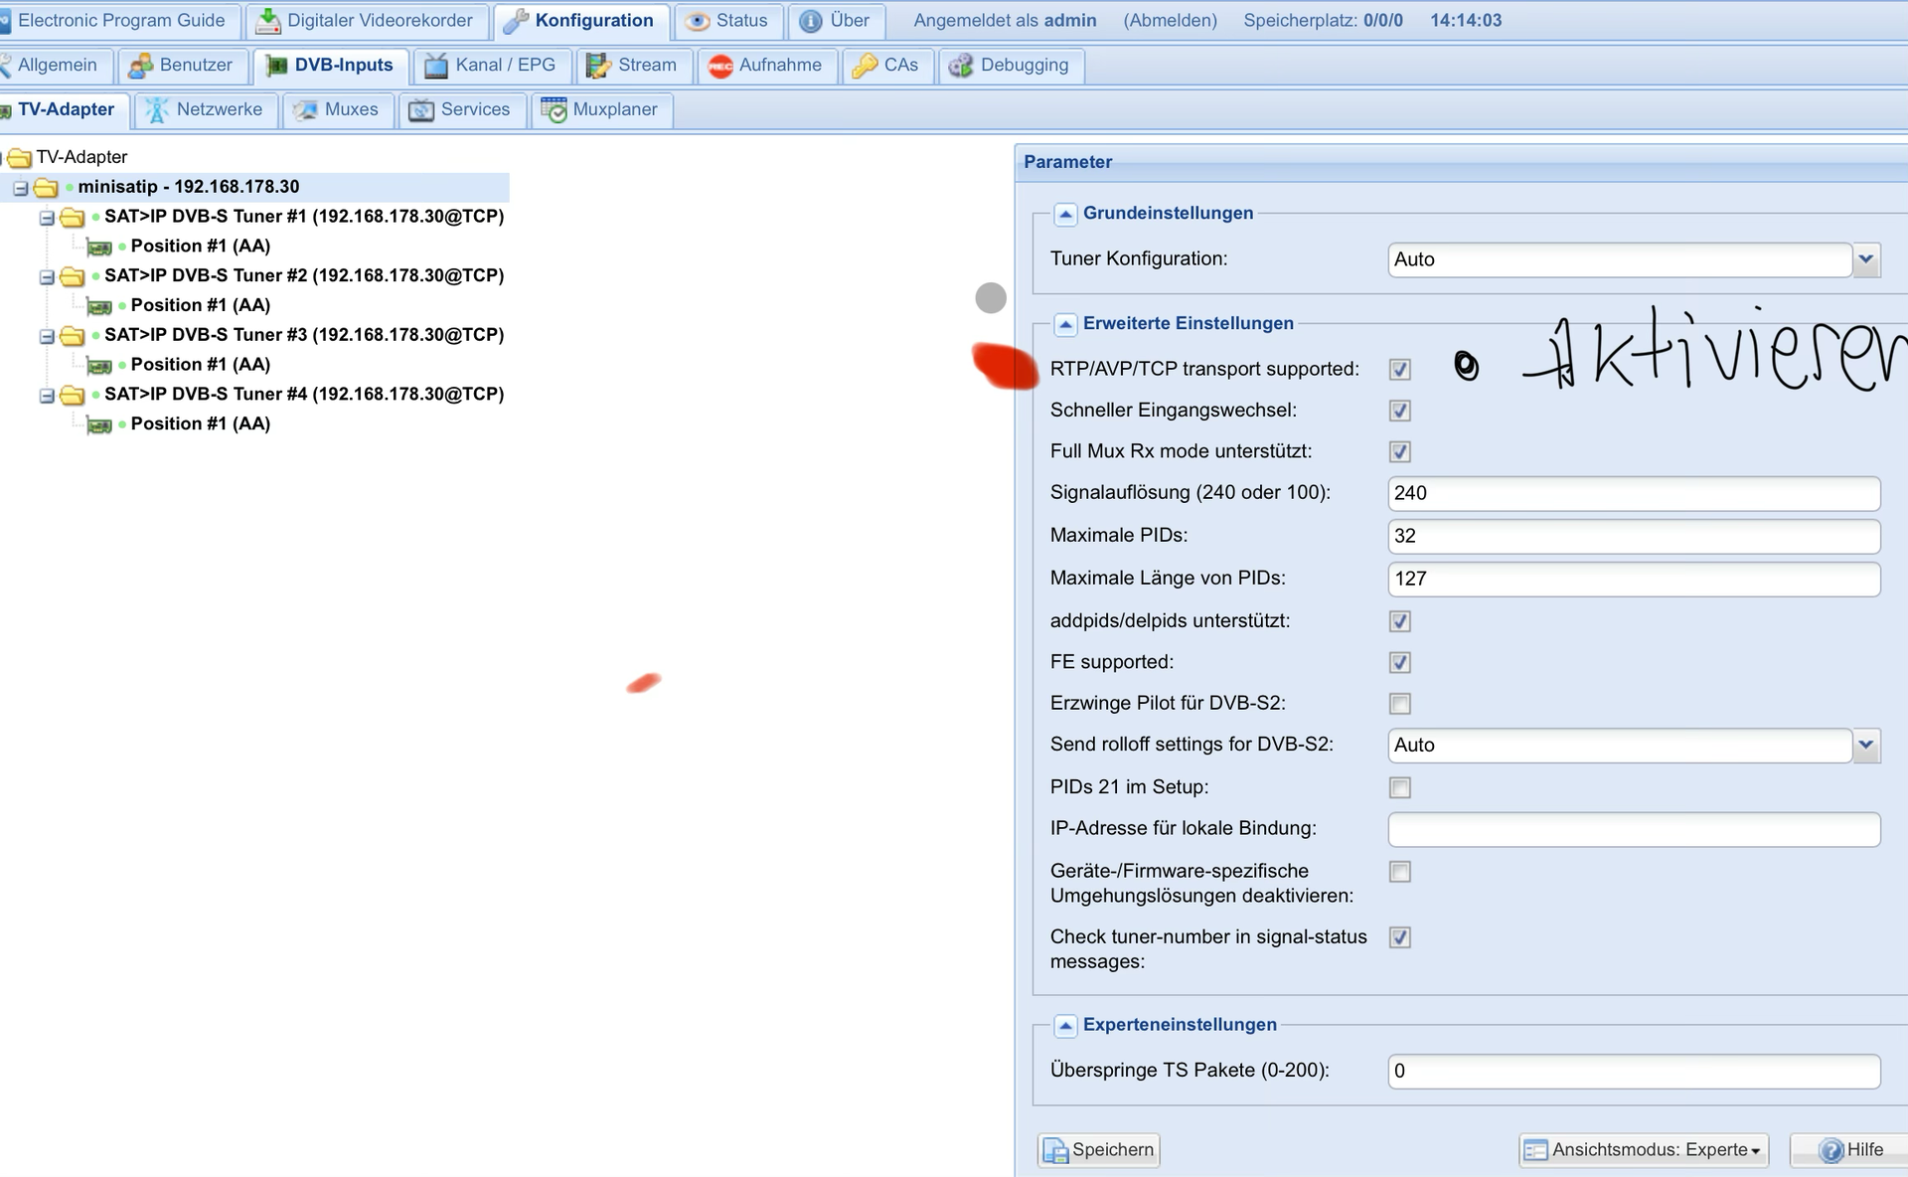Click the Muxes icon
The width and height of the screenshot is (1908, 1177).
pyautogui.click(x=305, y=110)
